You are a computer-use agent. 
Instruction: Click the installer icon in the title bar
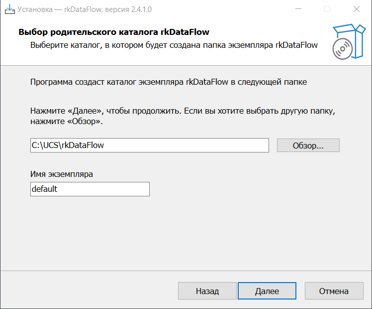(9, 9)
